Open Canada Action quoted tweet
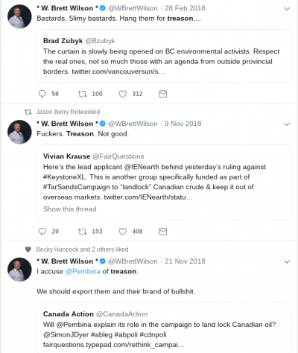298x353 pixels. tap(164, 328)
